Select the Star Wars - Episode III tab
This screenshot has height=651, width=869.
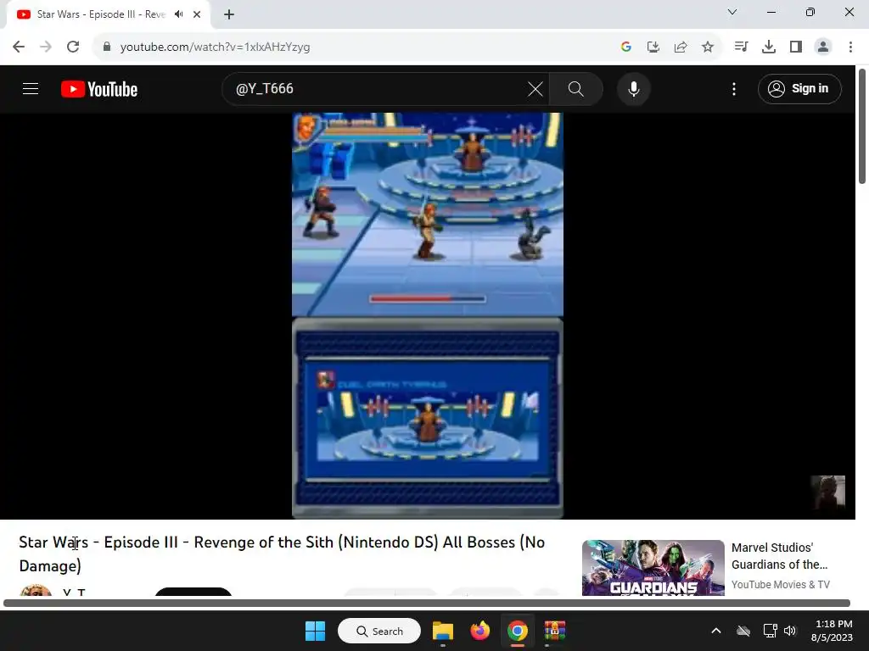pos(108,14)
